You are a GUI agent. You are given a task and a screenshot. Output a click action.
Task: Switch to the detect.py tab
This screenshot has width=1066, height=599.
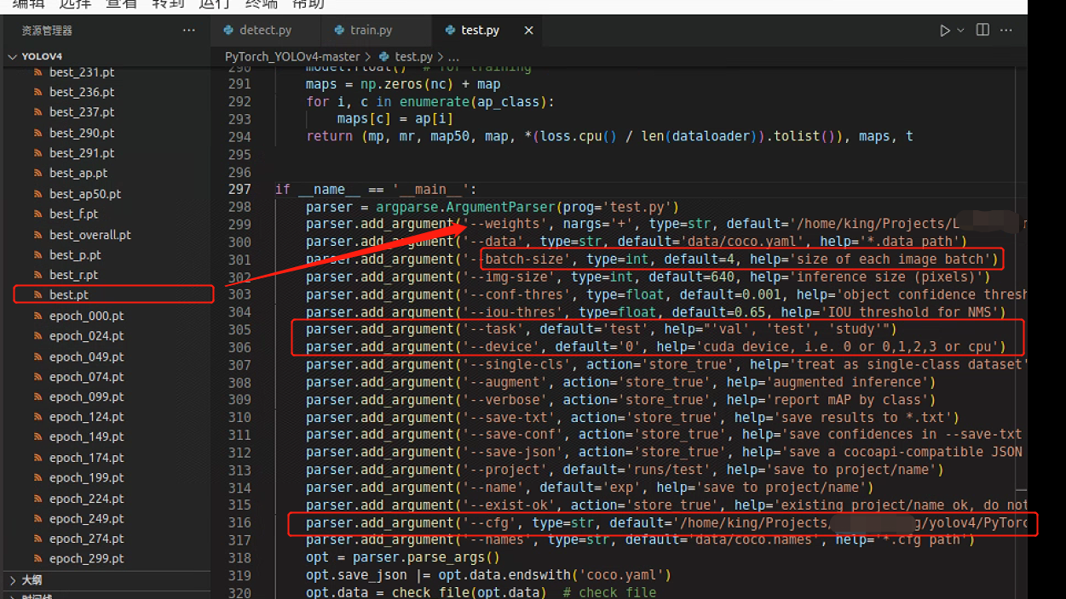(265, 30)
